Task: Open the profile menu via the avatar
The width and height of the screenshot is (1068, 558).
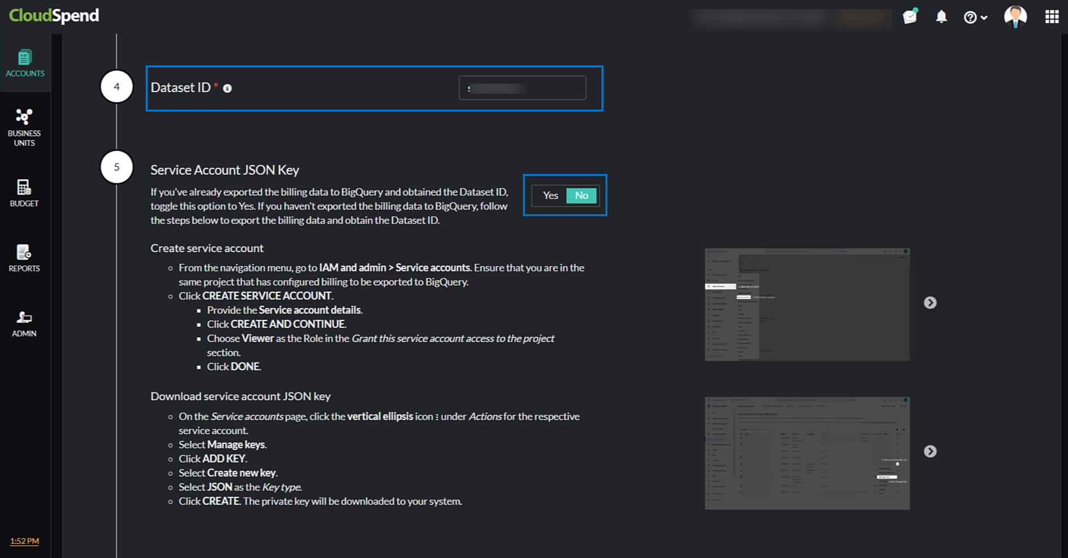Action: pyautogui.click(x=1015, y=16)
